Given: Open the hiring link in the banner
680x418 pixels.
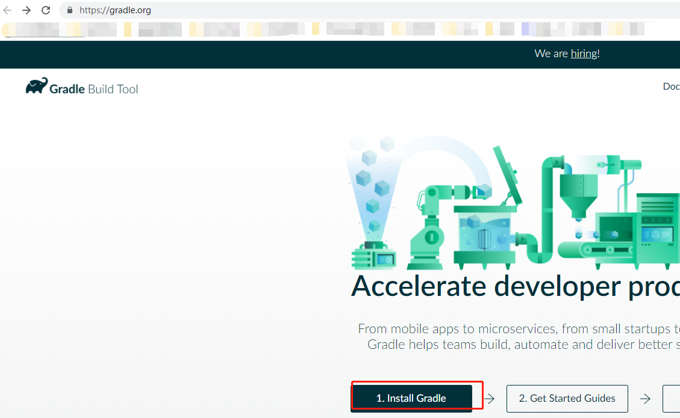Looking at the screenshot, I should coord(584,54).
